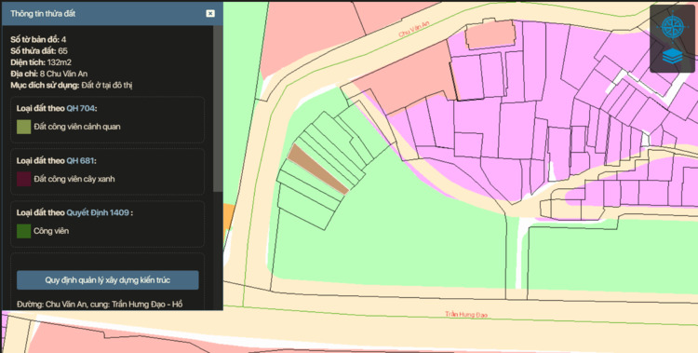Click the Trần Hưng Đạo street label
The height and width of the screenshot is (353, 698).
466,314
